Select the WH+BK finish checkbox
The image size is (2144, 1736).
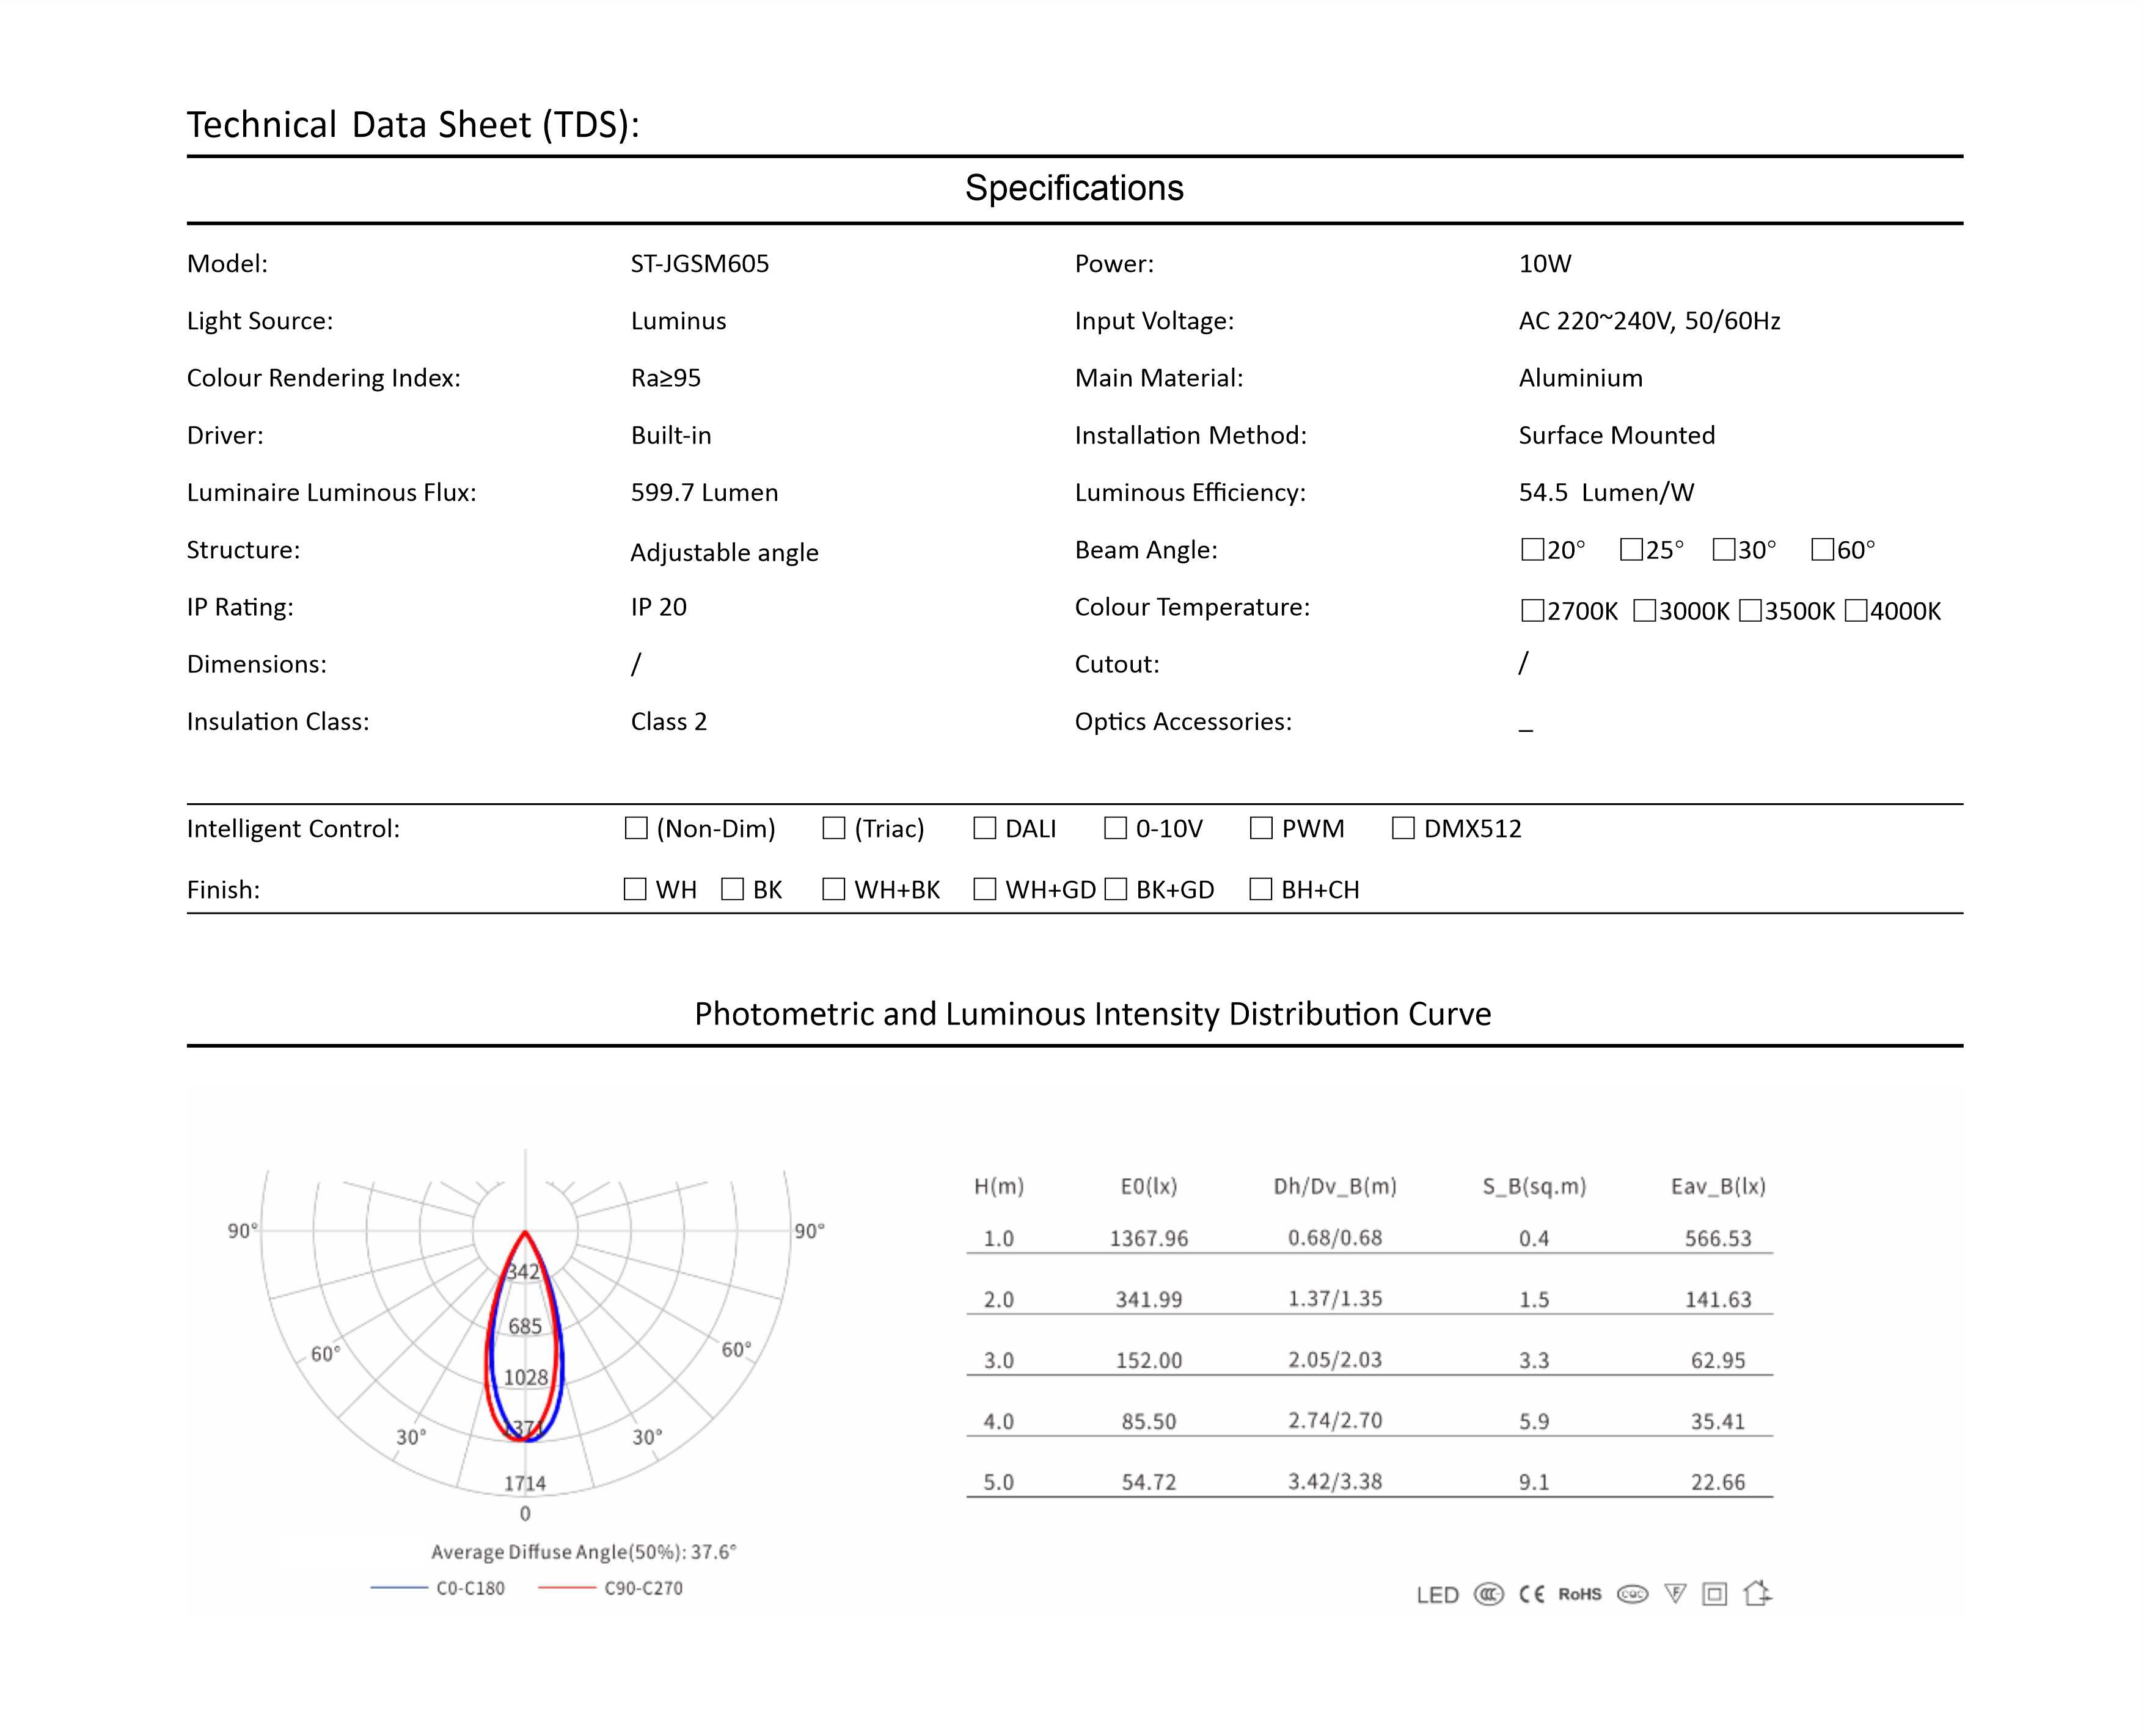pos(834,889)
